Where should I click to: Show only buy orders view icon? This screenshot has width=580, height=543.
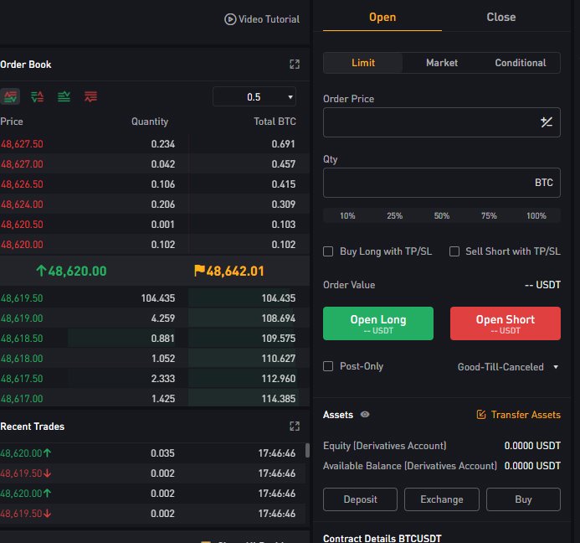64,96
